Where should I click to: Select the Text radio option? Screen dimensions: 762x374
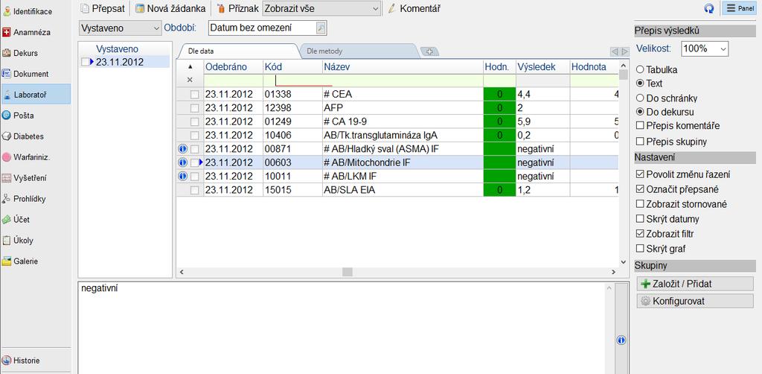(x=640, y=83)
